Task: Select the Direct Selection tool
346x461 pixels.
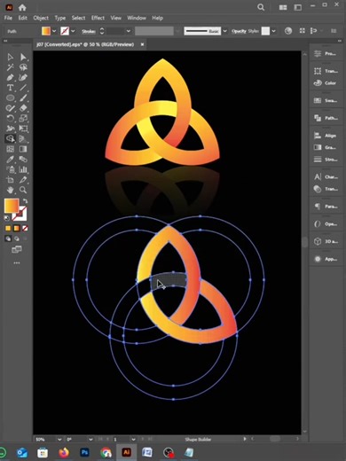Action: click(x=23, y=57)
